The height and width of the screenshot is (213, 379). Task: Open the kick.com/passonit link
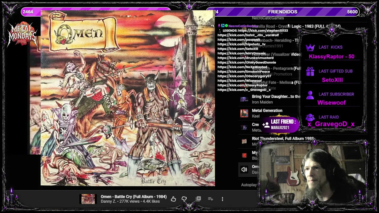coord(239,40)
